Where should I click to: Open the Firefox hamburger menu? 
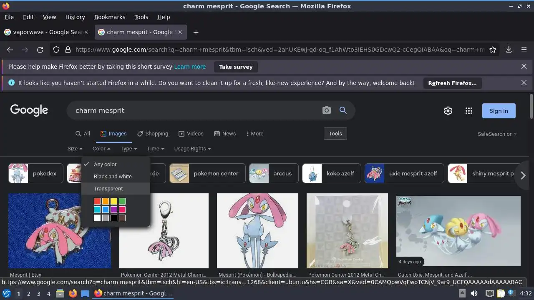[x=524, y=50]
